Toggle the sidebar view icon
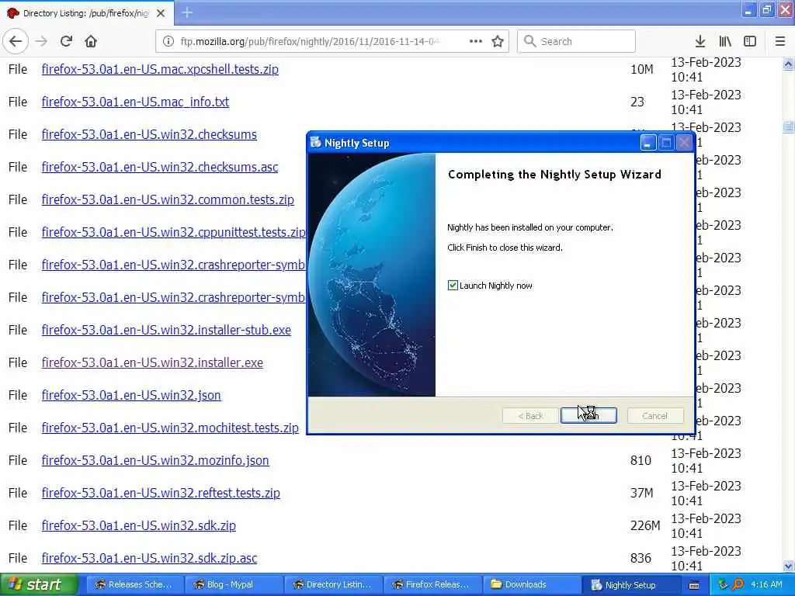795x596 pixels. click(x=750, y=41)
